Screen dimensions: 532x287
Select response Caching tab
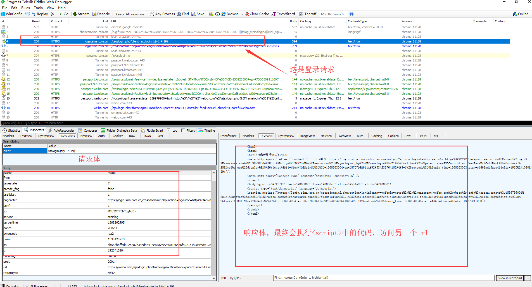[377, 136]
